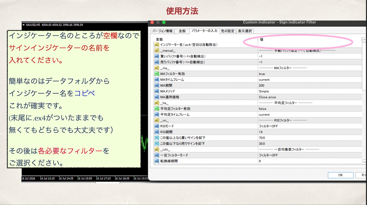Select the 買いバッファ番号 value -1
The height and width of the screenshot is (205, 367).
pyautogui.click(x=261, y=56)
